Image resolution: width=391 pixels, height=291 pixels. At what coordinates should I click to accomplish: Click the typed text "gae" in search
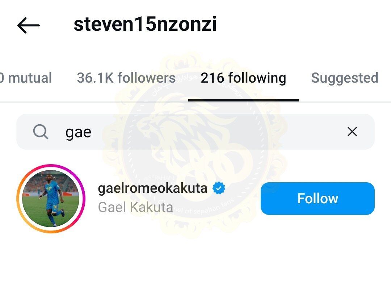coord(78,133)
